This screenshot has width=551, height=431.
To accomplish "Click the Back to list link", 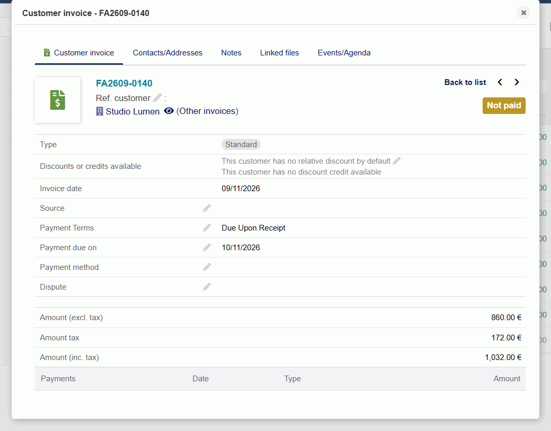I will (x=465, y=82).
